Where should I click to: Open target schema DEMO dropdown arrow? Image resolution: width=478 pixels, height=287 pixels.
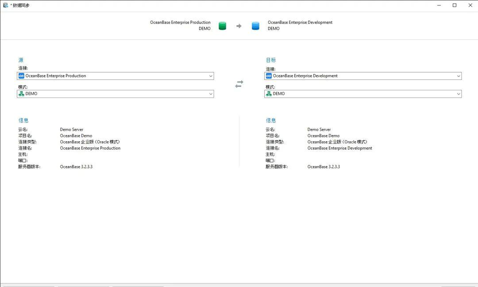coord(459,94)
